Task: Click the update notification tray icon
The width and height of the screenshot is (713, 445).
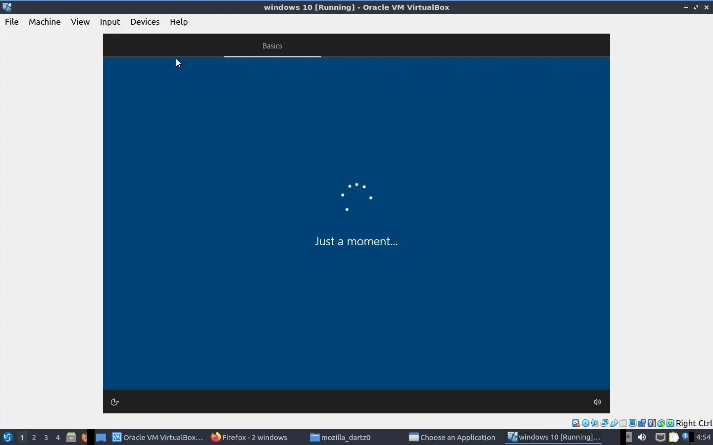Action: [685, 436]
